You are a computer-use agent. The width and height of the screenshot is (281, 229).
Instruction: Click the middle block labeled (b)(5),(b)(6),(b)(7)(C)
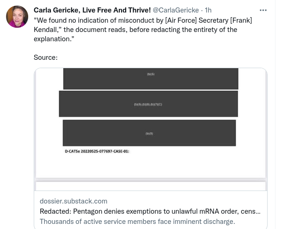pos(148,104)
